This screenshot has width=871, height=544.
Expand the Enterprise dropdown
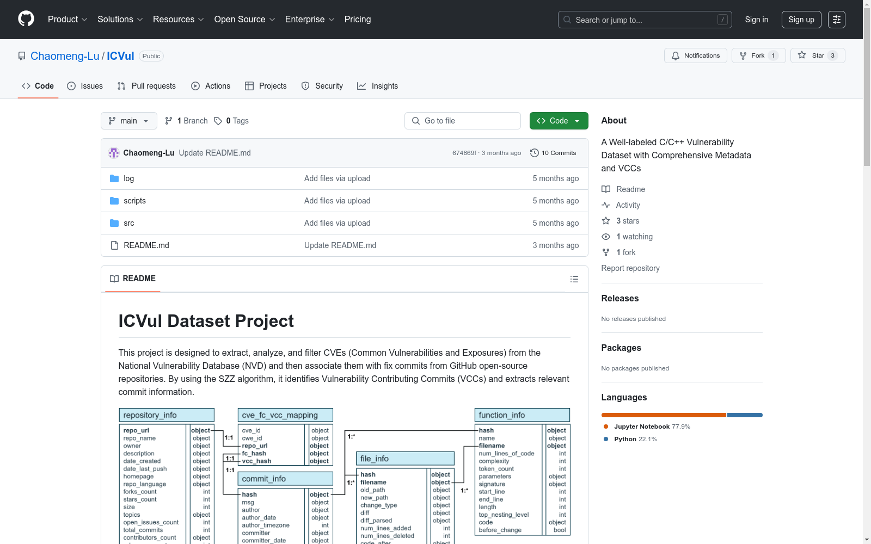pyautogui.click(x=310, y=19)
